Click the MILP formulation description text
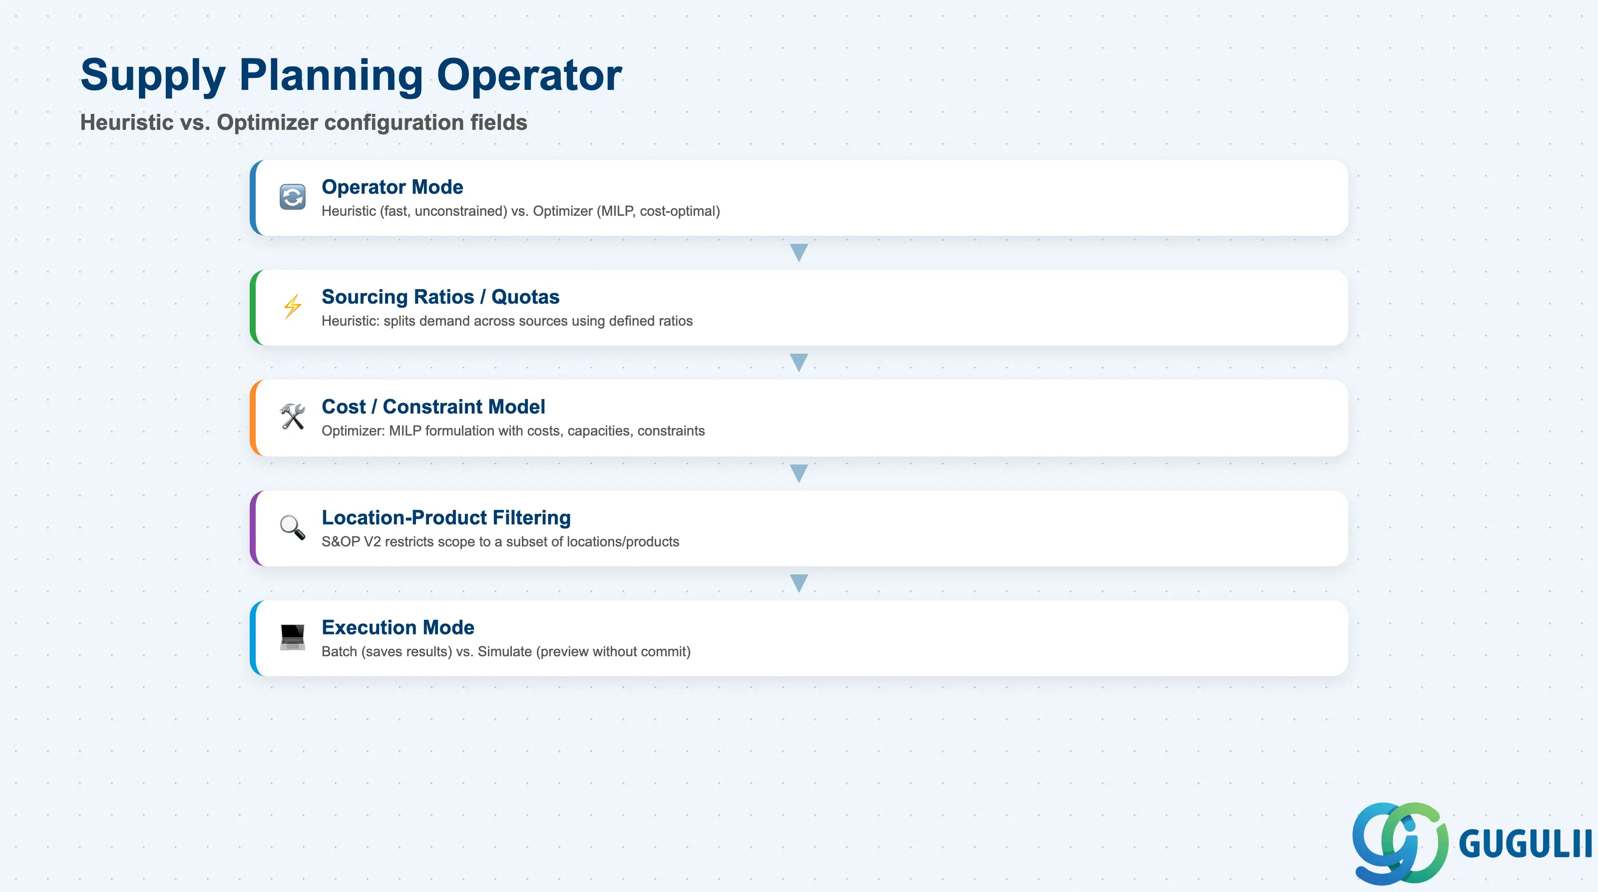The height and width of the screenshot is (892, 1598). click(x=513, y=431)
